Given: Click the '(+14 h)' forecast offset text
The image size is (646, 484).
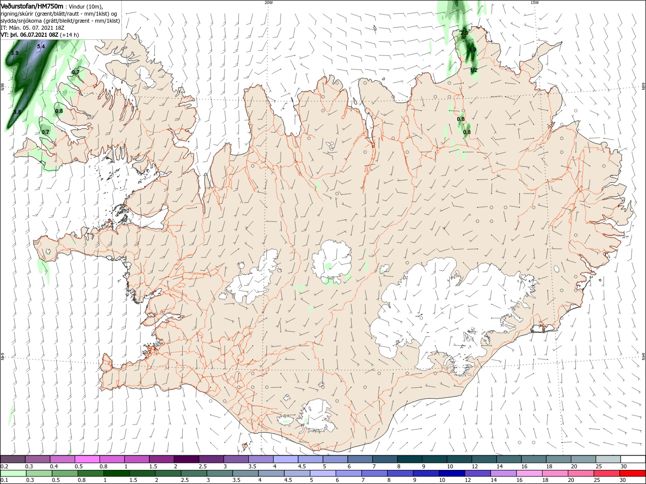Looking at the screenshot, I should 69,35.
